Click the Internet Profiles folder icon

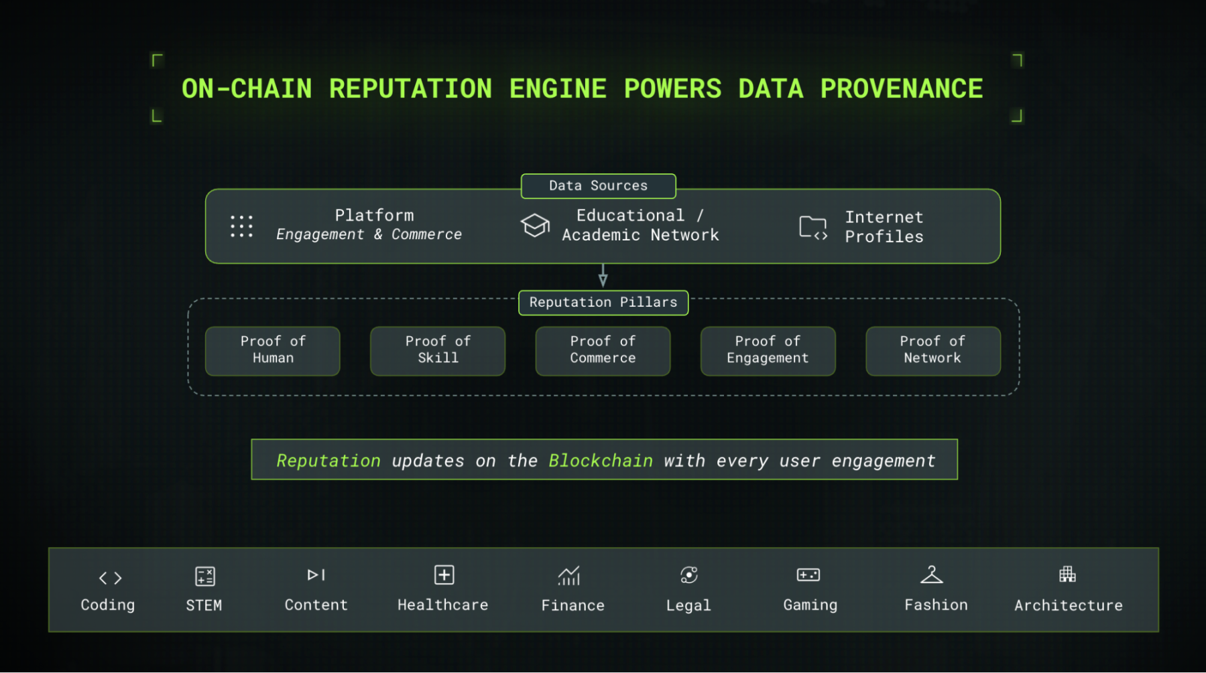point(813,228)
